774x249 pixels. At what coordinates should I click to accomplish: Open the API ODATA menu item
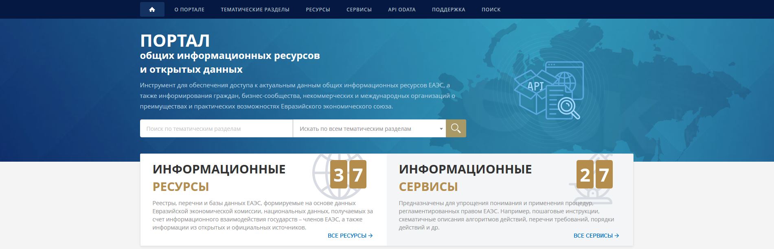402,9
